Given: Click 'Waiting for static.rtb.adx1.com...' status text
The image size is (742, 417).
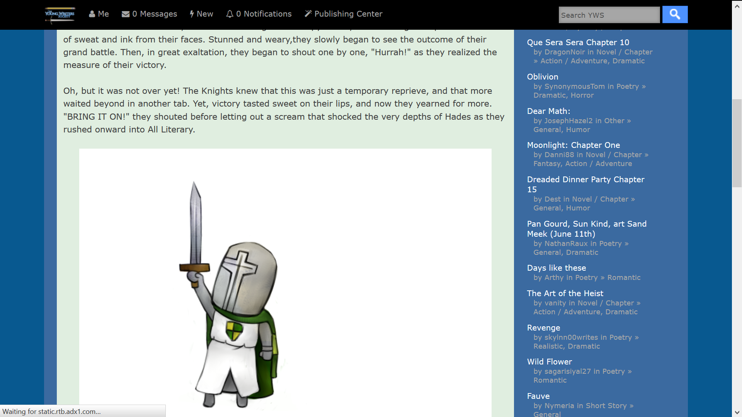Looking at the screenshot, I should click(52, 412).
